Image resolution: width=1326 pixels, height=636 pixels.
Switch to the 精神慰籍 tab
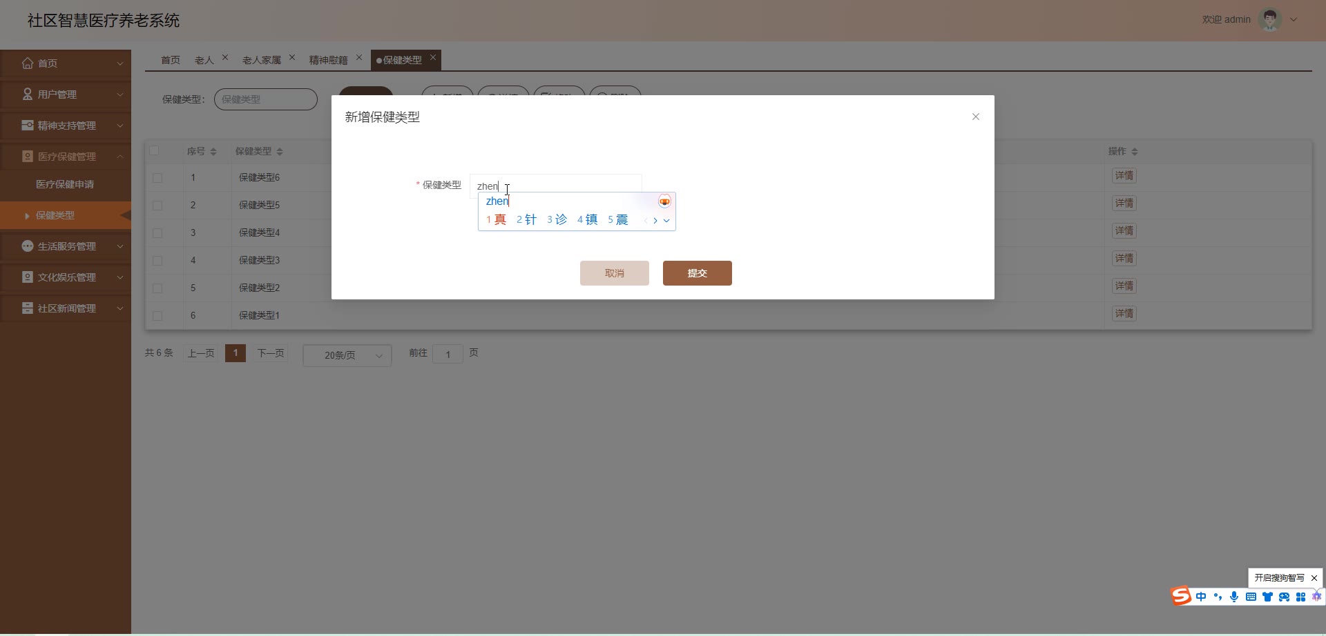(329, 60)
